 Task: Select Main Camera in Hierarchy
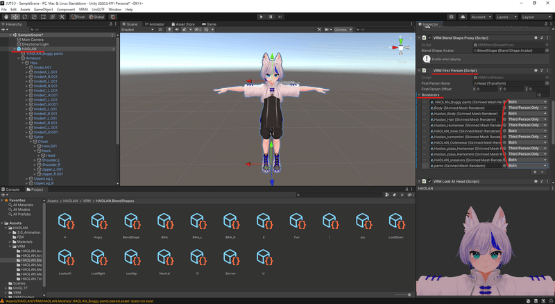click(33, 40)
